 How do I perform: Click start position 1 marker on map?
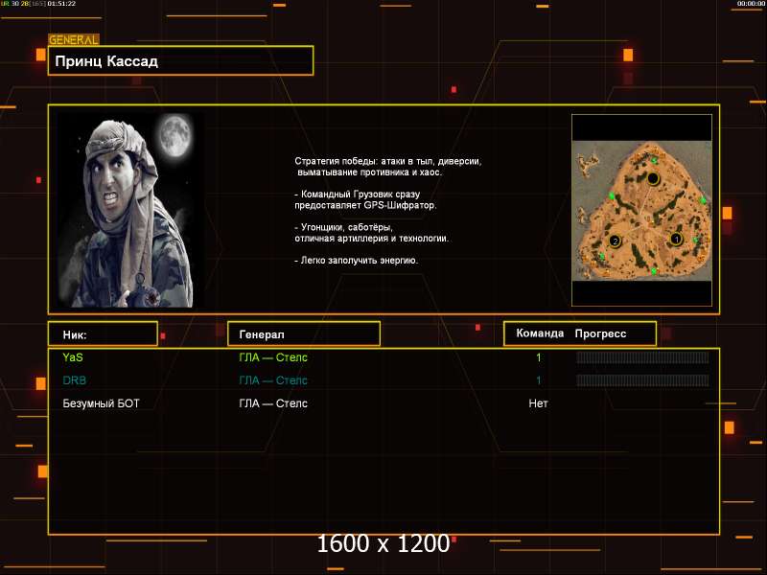676,239
